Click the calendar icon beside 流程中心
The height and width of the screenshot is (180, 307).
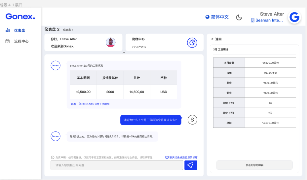pyautogui.click(x=8, y=41)
